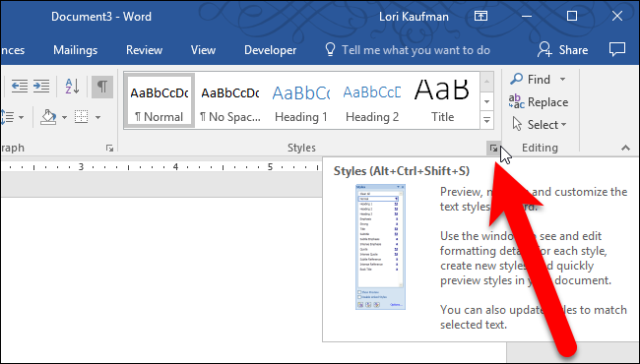Screen dimensions: 640x364
Task: Switch to the Mailings tab
Action: (75, 50)
